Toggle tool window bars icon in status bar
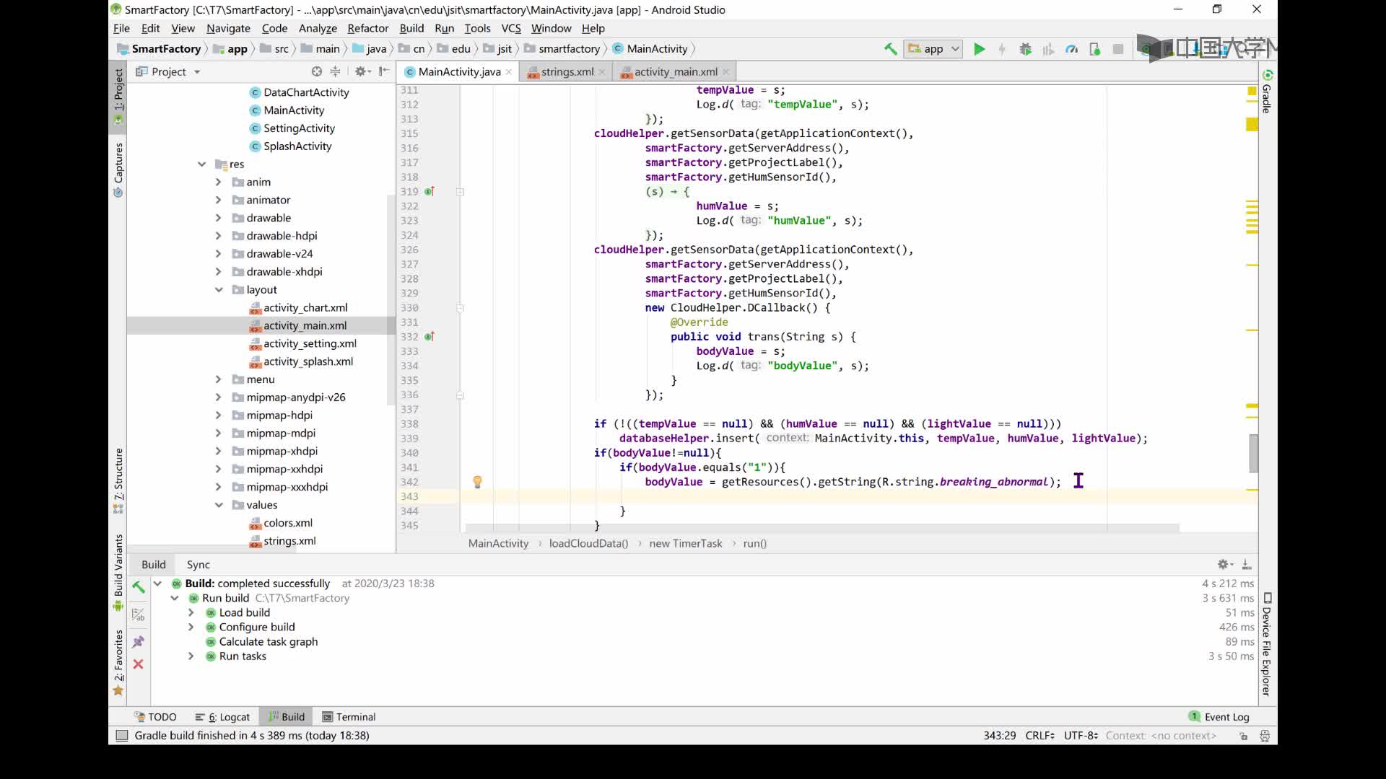 pos(122,736)
